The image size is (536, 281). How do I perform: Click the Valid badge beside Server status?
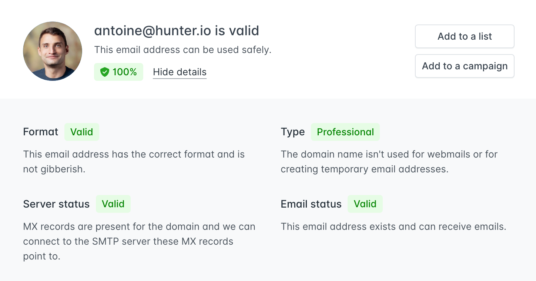pos(113,204)
